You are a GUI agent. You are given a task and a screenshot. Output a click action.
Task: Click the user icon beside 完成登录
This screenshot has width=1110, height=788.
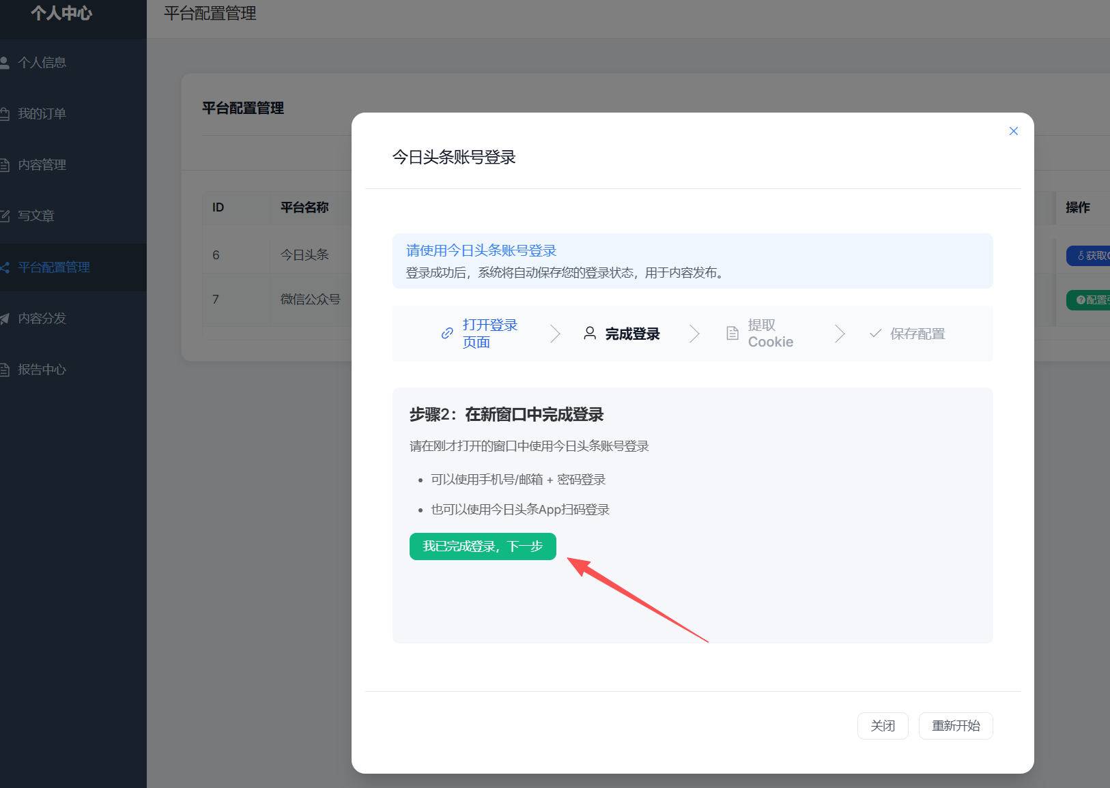[x=590, y=333]
